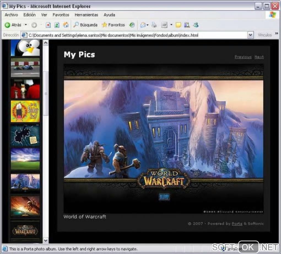This screenshot has width=281, height=254.
Task: Open the Herramientas menu
Action: [86, 15]
